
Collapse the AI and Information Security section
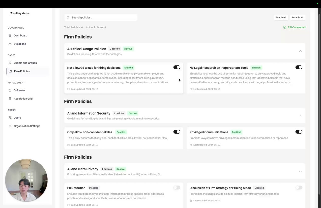click(300, 116)
